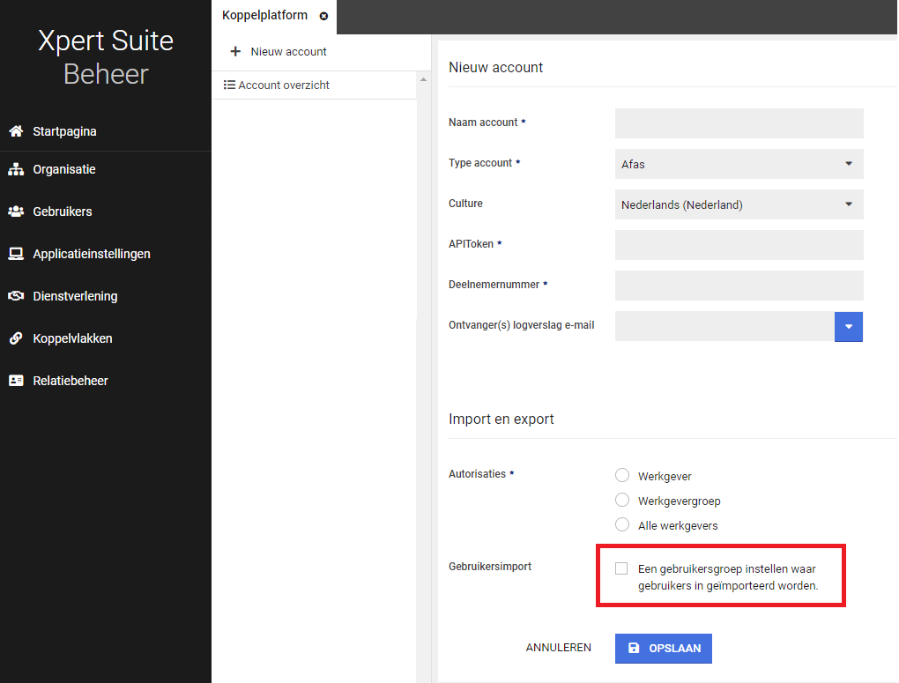
Task: Click the Gebruikers people icon
Action: pos(16,212)
